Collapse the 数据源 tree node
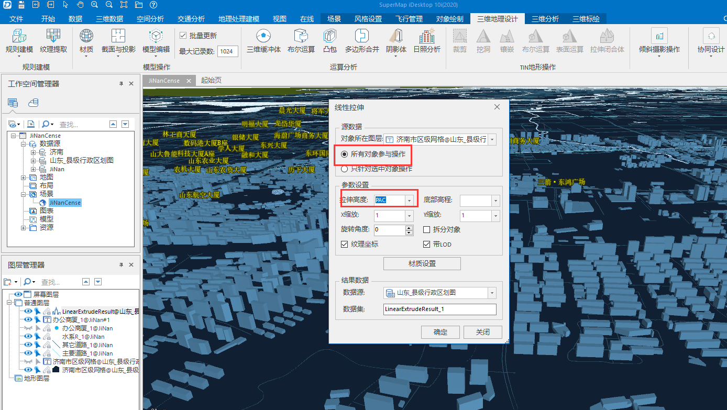727x410 pixels. (24, 143)
